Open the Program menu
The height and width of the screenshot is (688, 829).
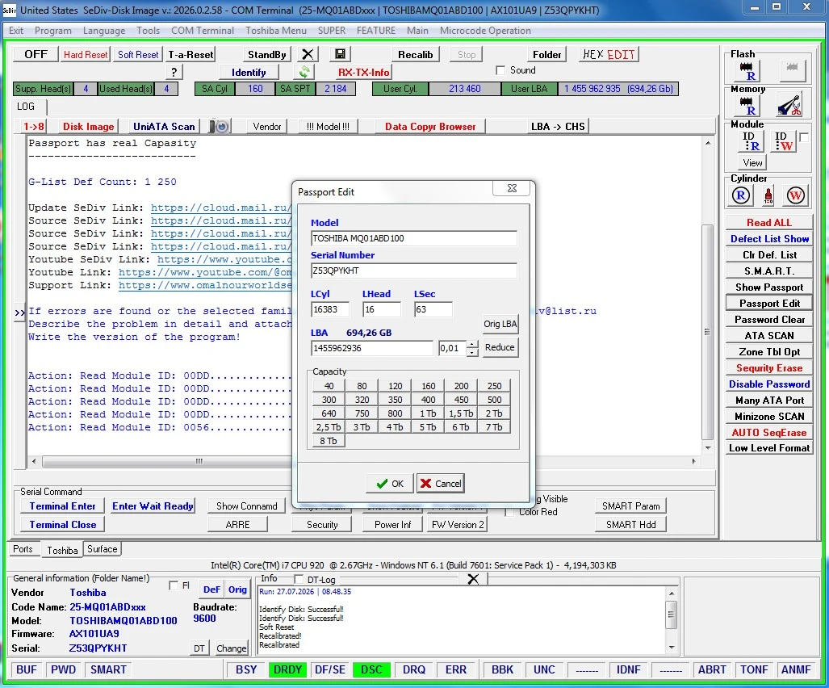[52, 31]
